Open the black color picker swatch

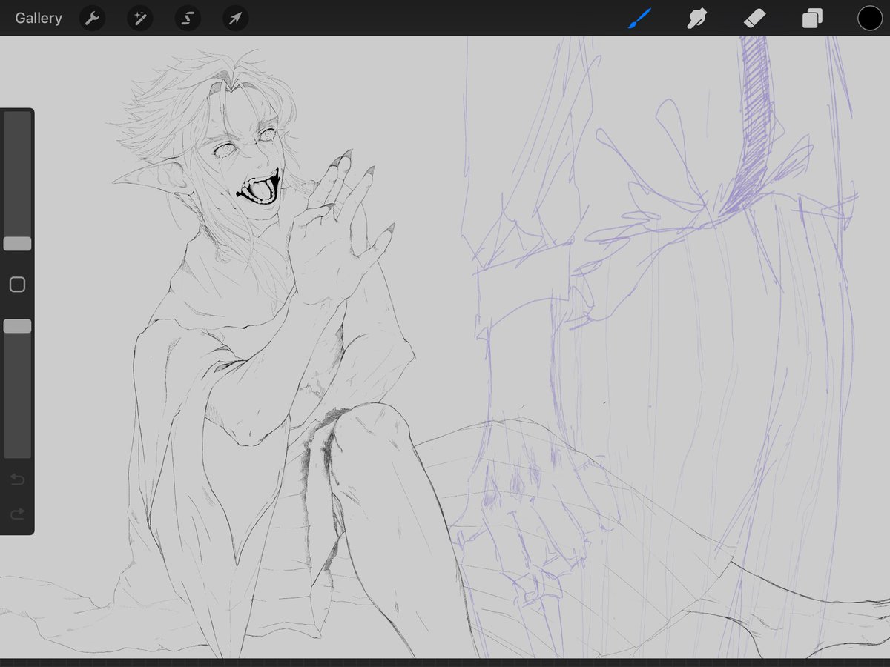(x=870, y=18)
